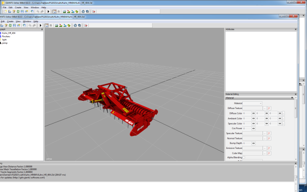Clear the Normal Texture with red X
This screenshot has height=192, width=307.
coord(269,138)
